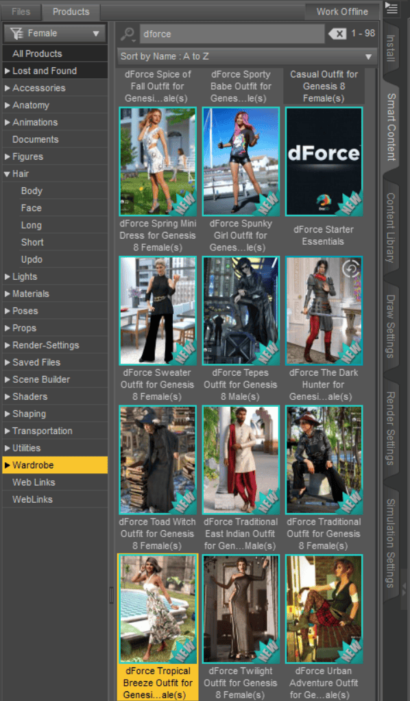410x701 pixels.
Task: Click the search magnifier icon
Action: pyautogui.click(x=128, y=34)
